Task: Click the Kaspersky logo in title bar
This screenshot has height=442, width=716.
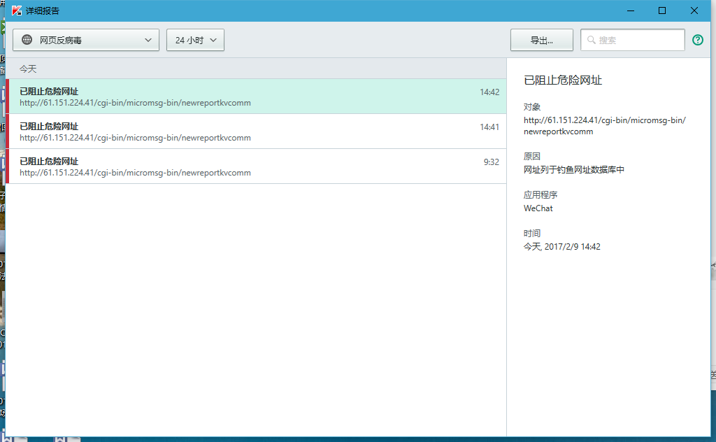Action: pos(16,10)
